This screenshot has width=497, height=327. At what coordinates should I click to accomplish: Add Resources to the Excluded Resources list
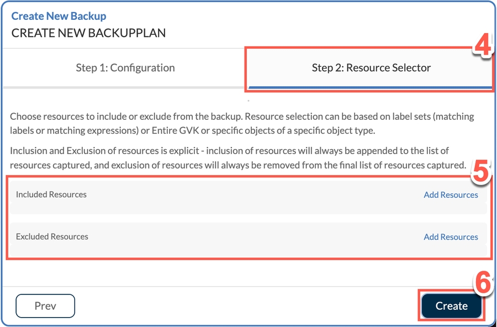[451, 237]
